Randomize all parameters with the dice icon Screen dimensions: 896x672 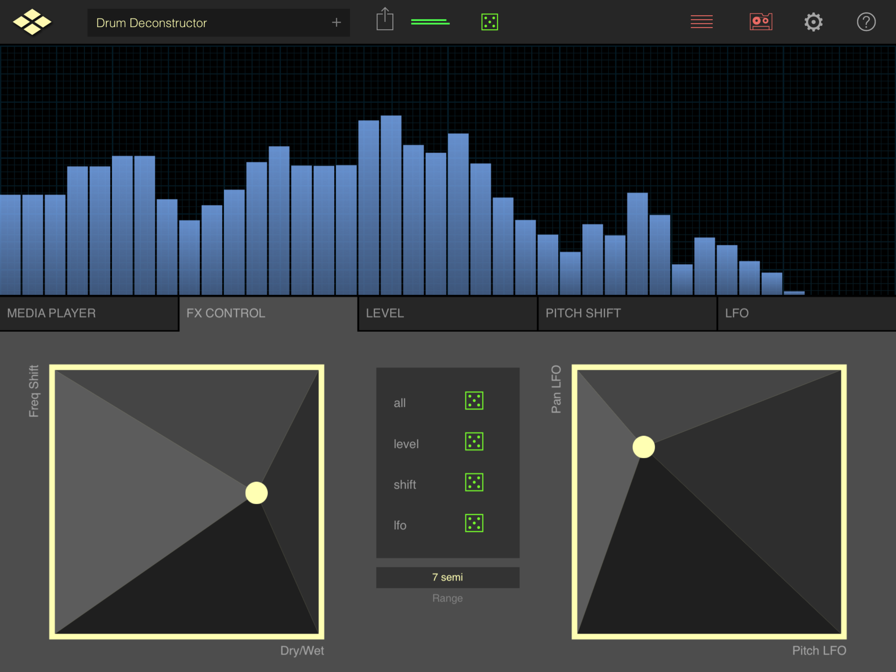point(474,400)
